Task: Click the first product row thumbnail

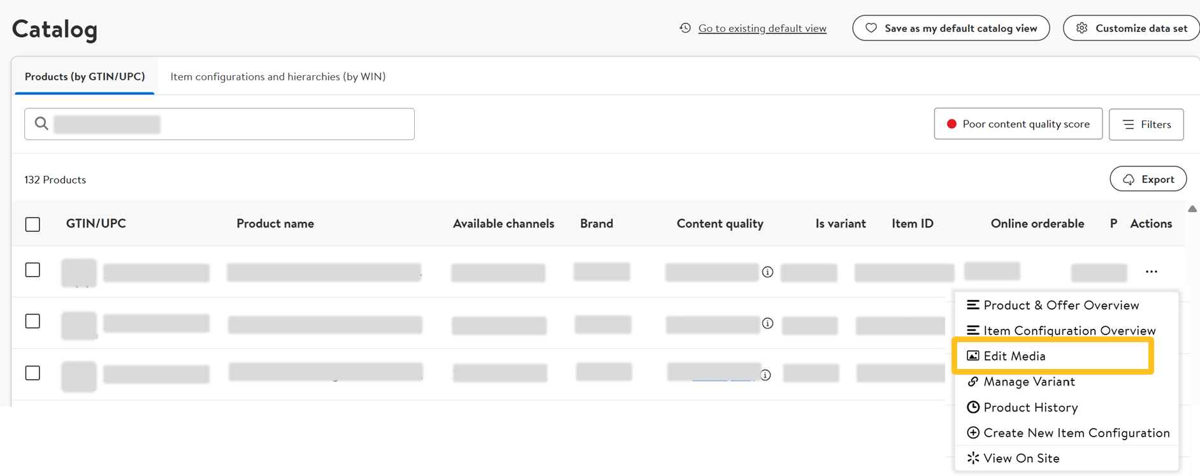Action: coord(79,273)
